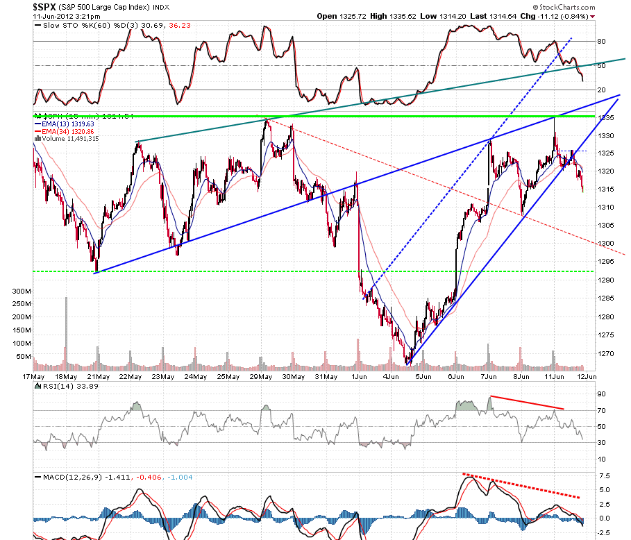Click the 1270 price axis label
The height and width of the screenshot is (540, 631).
point(605,354)
